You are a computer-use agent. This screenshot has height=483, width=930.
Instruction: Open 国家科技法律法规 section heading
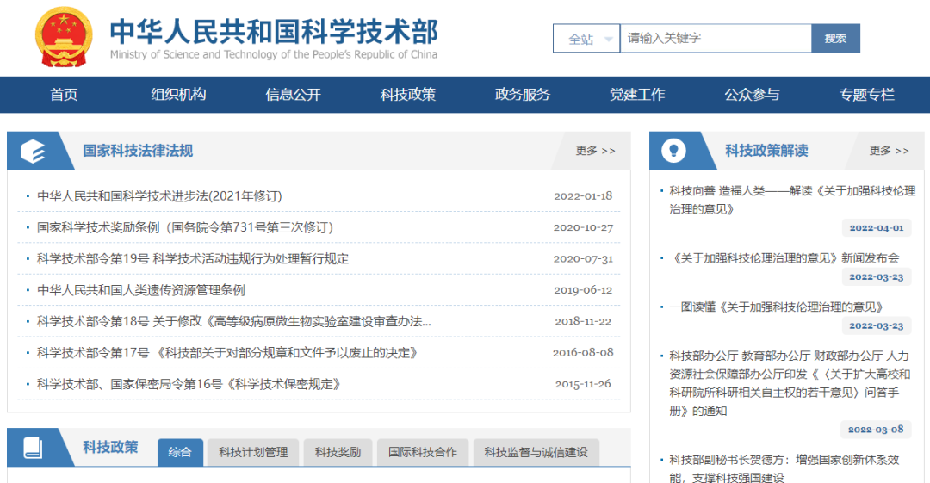click(x=138, y=151)
